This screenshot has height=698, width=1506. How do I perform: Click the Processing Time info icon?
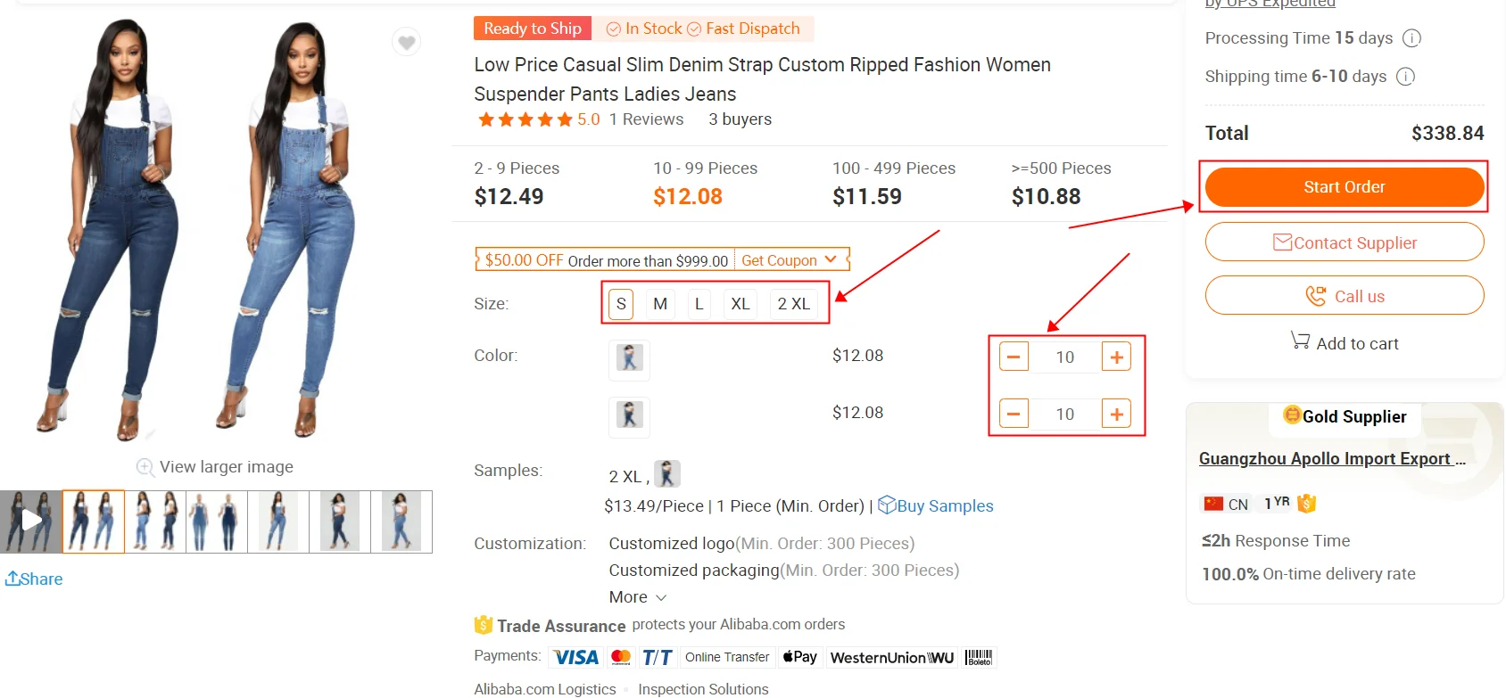(1411, 38)
